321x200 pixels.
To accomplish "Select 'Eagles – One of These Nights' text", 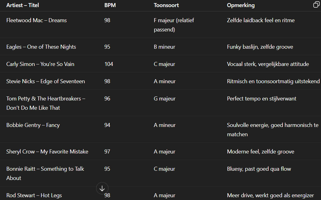I will point(41,47).
